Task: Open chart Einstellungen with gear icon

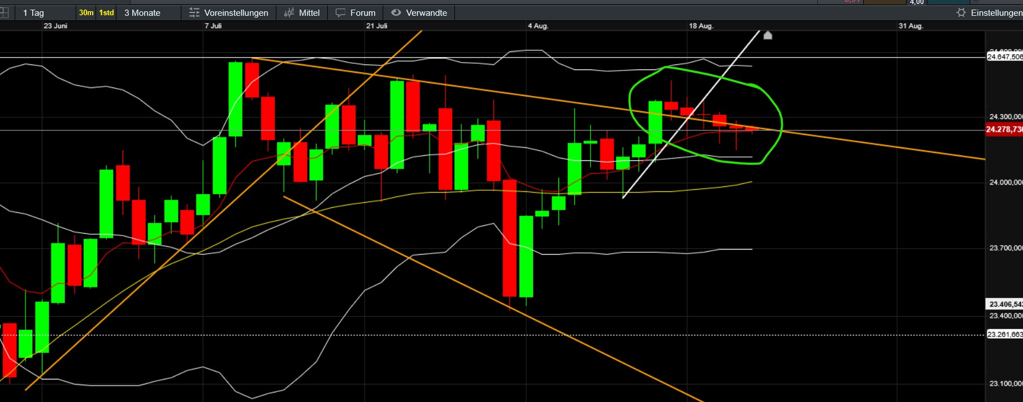Action: tap(989, 12)
